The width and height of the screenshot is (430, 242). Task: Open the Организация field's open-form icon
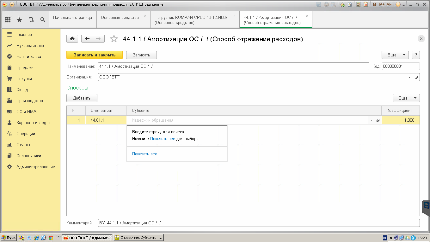pos(416,77)
